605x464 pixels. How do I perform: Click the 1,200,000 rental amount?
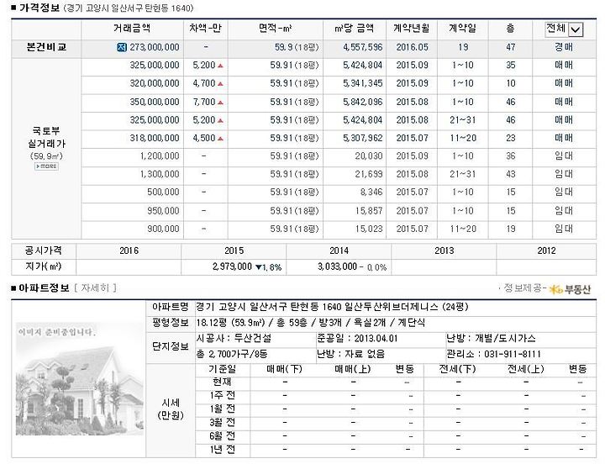coord(160,156)
